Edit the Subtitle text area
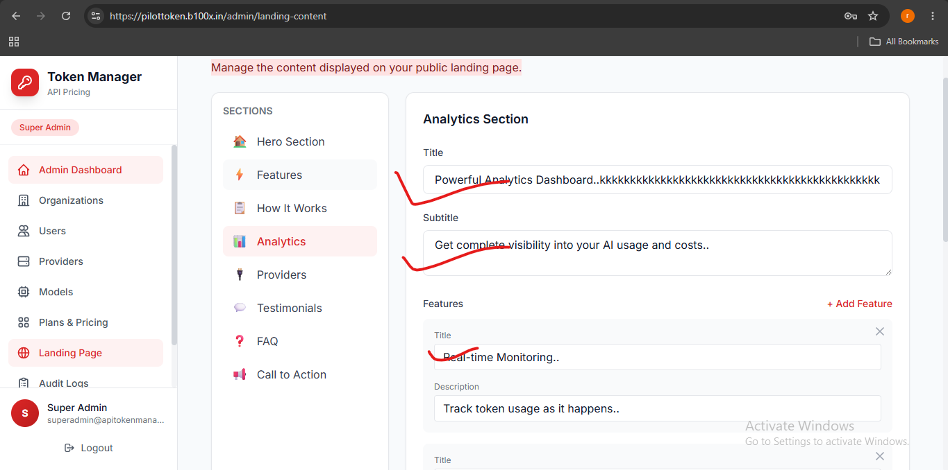 (658, 253)
